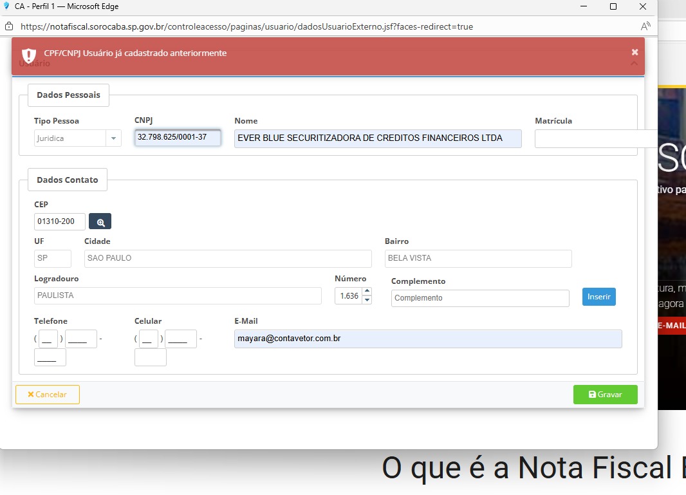
Task: Click the Número value field
Action: click(x=349, y=296)
